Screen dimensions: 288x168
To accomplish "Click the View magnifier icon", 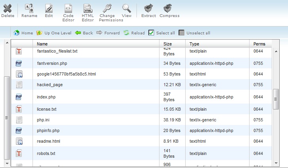I will point(127,8).
